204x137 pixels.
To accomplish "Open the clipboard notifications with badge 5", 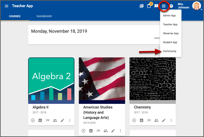I will 149,6.
